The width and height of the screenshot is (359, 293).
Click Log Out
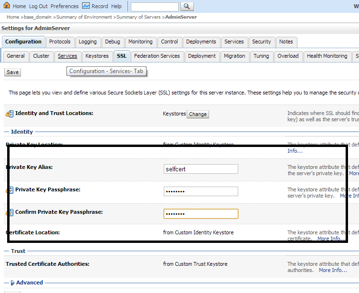click(x=38, y=6)
